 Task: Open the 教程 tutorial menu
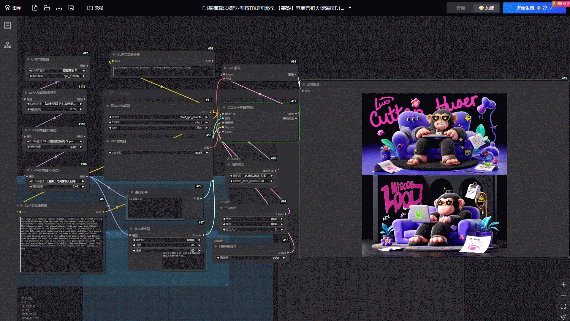point(95,8)
